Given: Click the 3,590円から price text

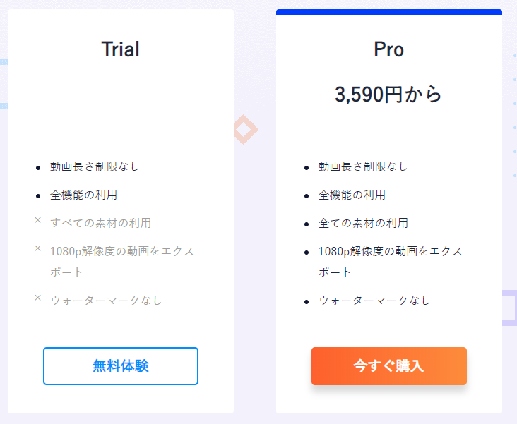Looking at the screenshot, I should pos(388,95).
